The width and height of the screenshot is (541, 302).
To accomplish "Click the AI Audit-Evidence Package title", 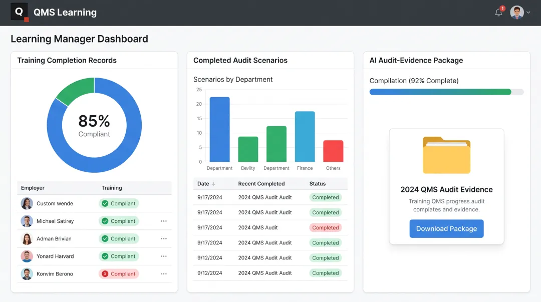I will [x=416, y=61].
